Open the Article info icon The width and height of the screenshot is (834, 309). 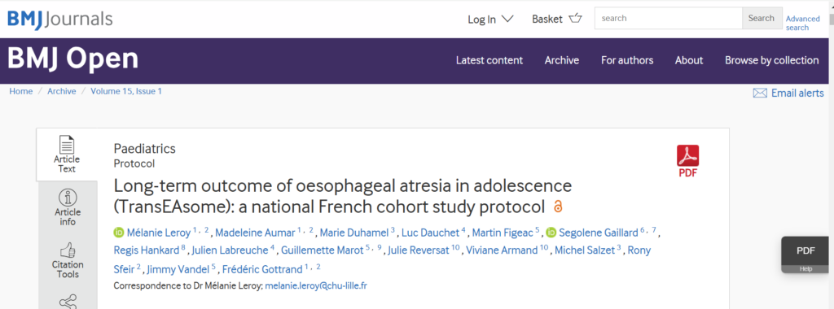[68, 198]
